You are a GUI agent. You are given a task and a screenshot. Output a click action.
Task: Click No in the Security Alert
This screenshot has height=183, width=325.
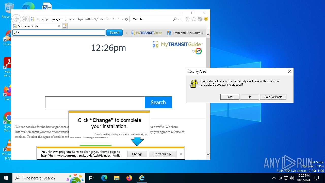click(250, 97)
